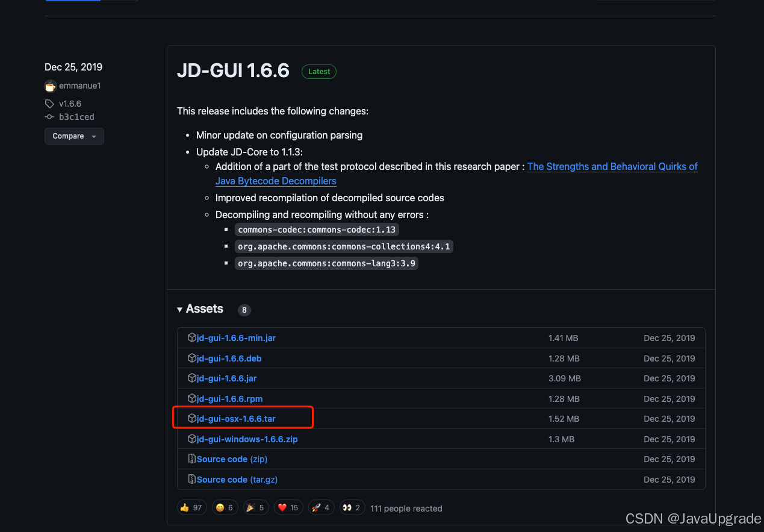Viewport: 764px width, 532px height.
Task: Collapse the Assets section
Action: point(200,308)
